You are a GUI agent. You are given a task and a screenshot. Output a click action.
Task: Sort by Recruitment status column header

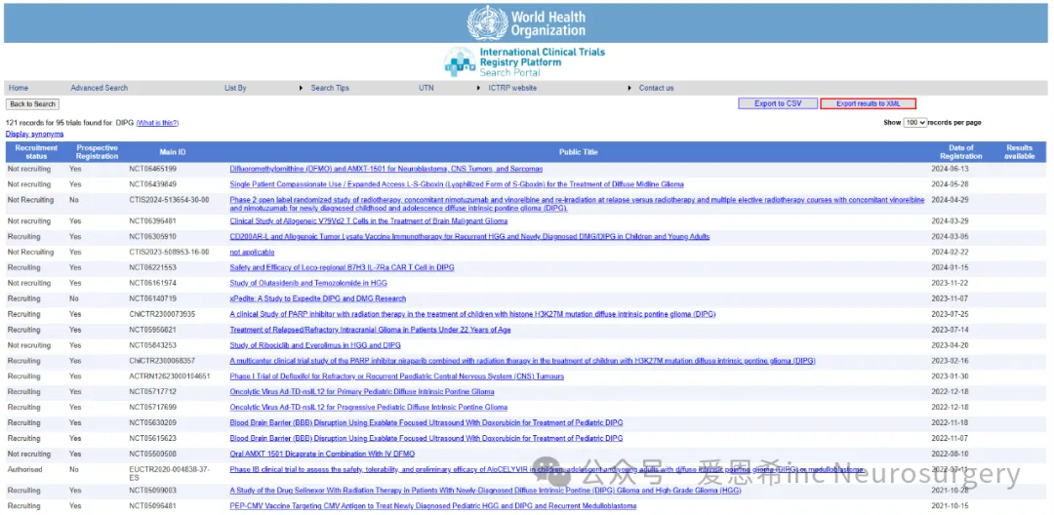(x=36, y=152)
